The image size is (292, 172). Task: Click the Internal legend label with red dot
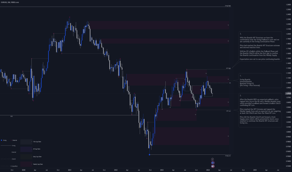(x=14, y=140)
